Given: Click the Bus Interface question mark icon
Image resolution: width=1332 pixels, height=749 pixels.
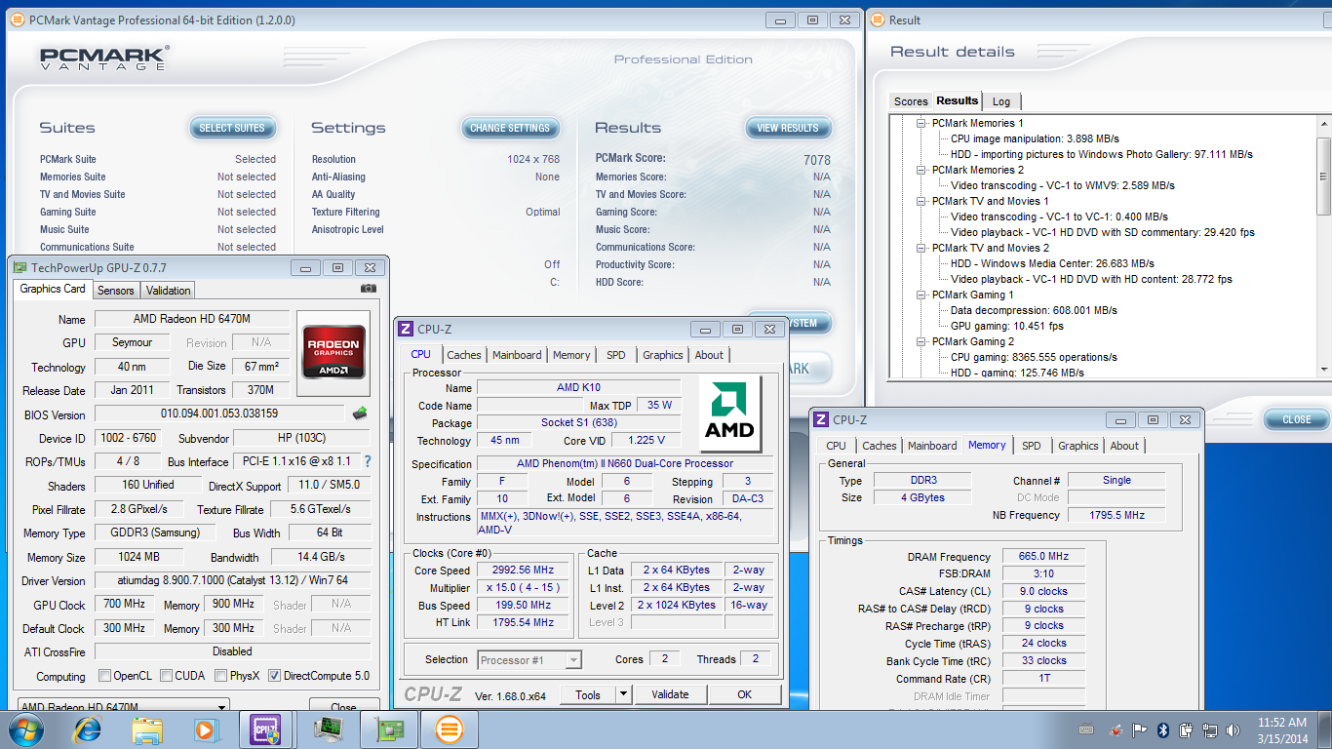Looking at the screenshot, I should (x=368, y=461).
